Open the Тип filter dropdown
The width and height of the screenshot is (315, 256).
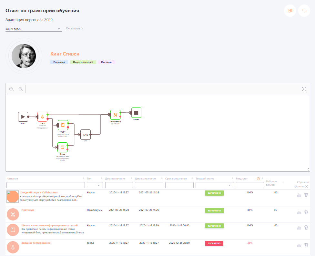point(95,185)
